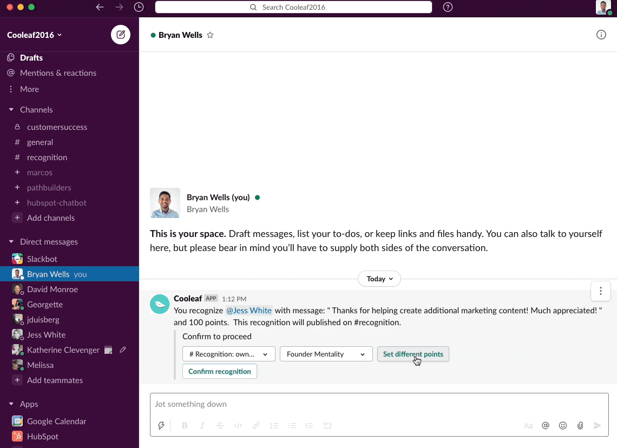Apply strikethrough formatting in composer

(220, 426)
